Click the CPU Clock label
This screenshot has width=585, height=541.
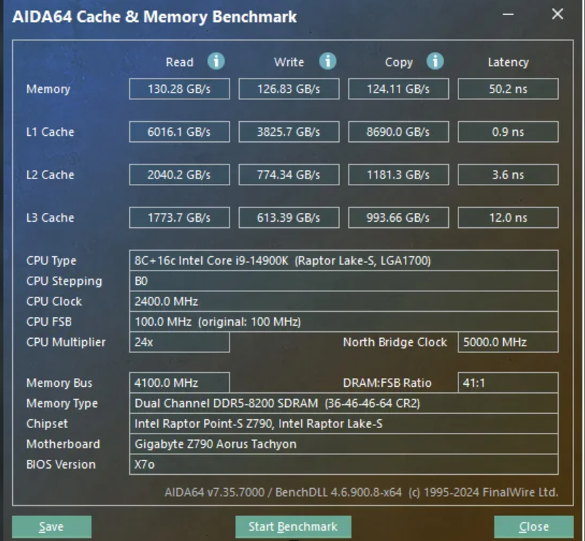53,302
